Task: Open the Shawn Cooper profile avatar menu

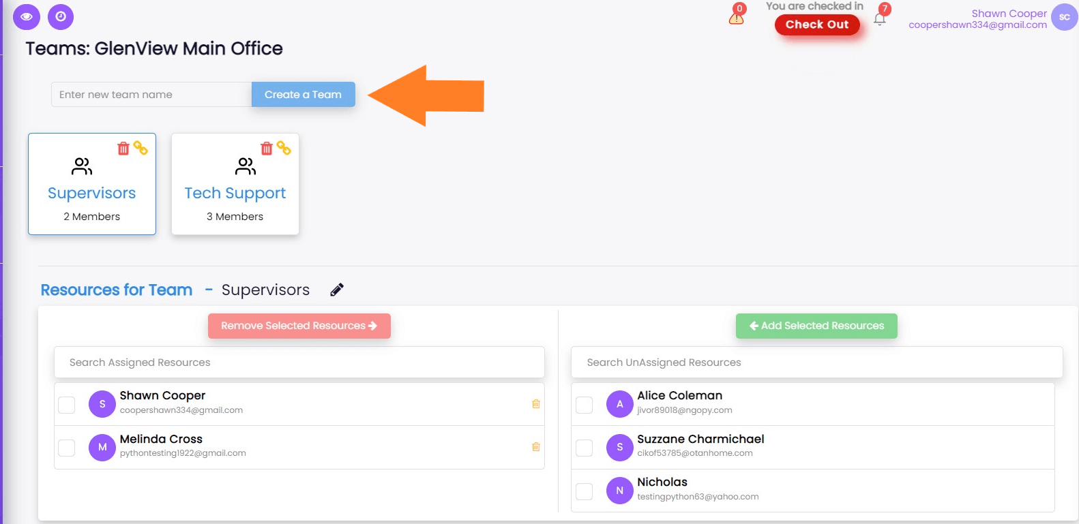Action: click(1064, 18)
